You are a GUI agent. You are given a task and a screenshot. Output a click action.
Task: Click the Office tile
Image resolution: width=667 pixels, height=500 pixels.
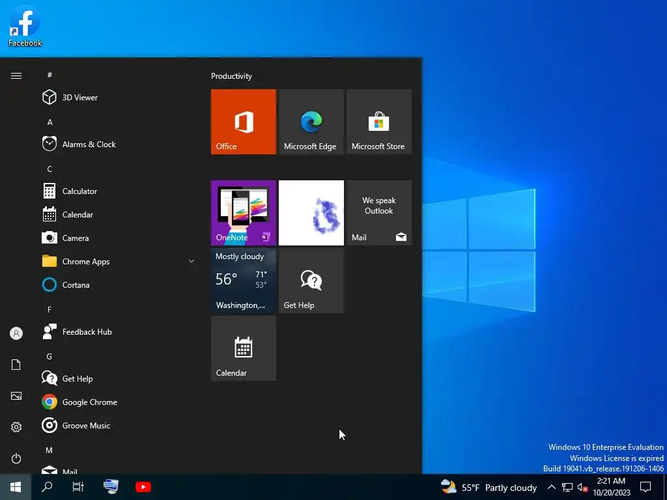click(244, 122)
